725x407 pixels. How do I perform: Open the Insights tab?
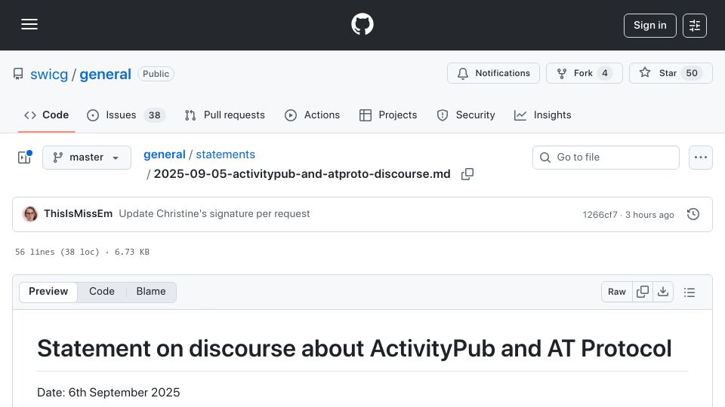point(543,115)
